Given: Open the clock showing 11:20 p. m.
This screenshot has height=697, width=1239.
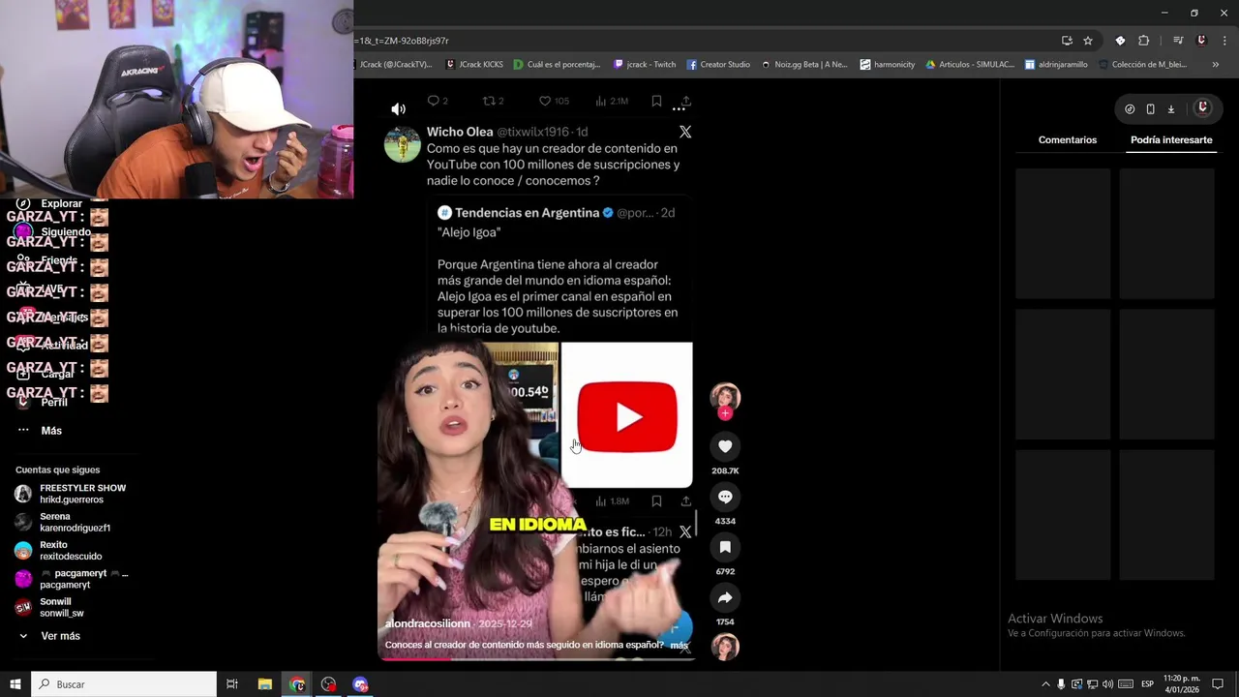Looking at the screenshot, I should point(1182,684).
